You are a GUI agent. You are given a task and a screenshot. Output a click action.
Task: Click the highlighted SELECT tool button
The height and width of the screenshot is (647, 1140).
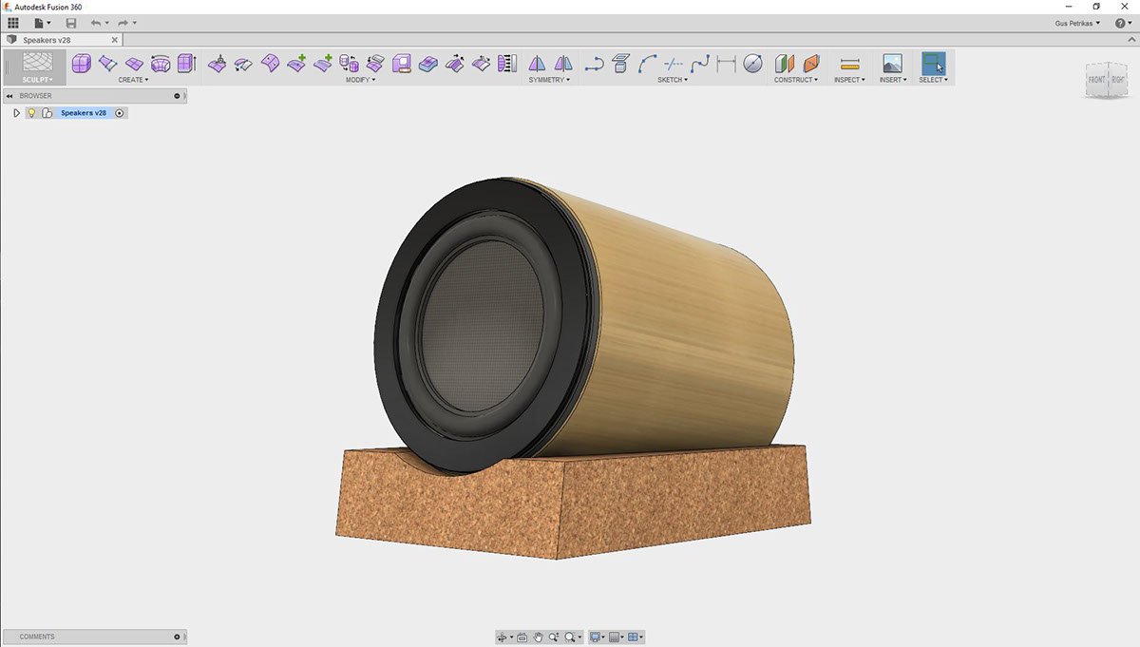pos(933,63)
